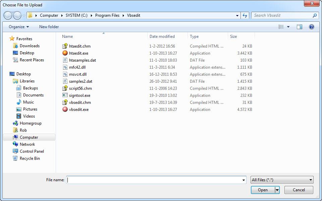
Task: Go forward with the forward arrow
Action: click(x=17, y=15)
